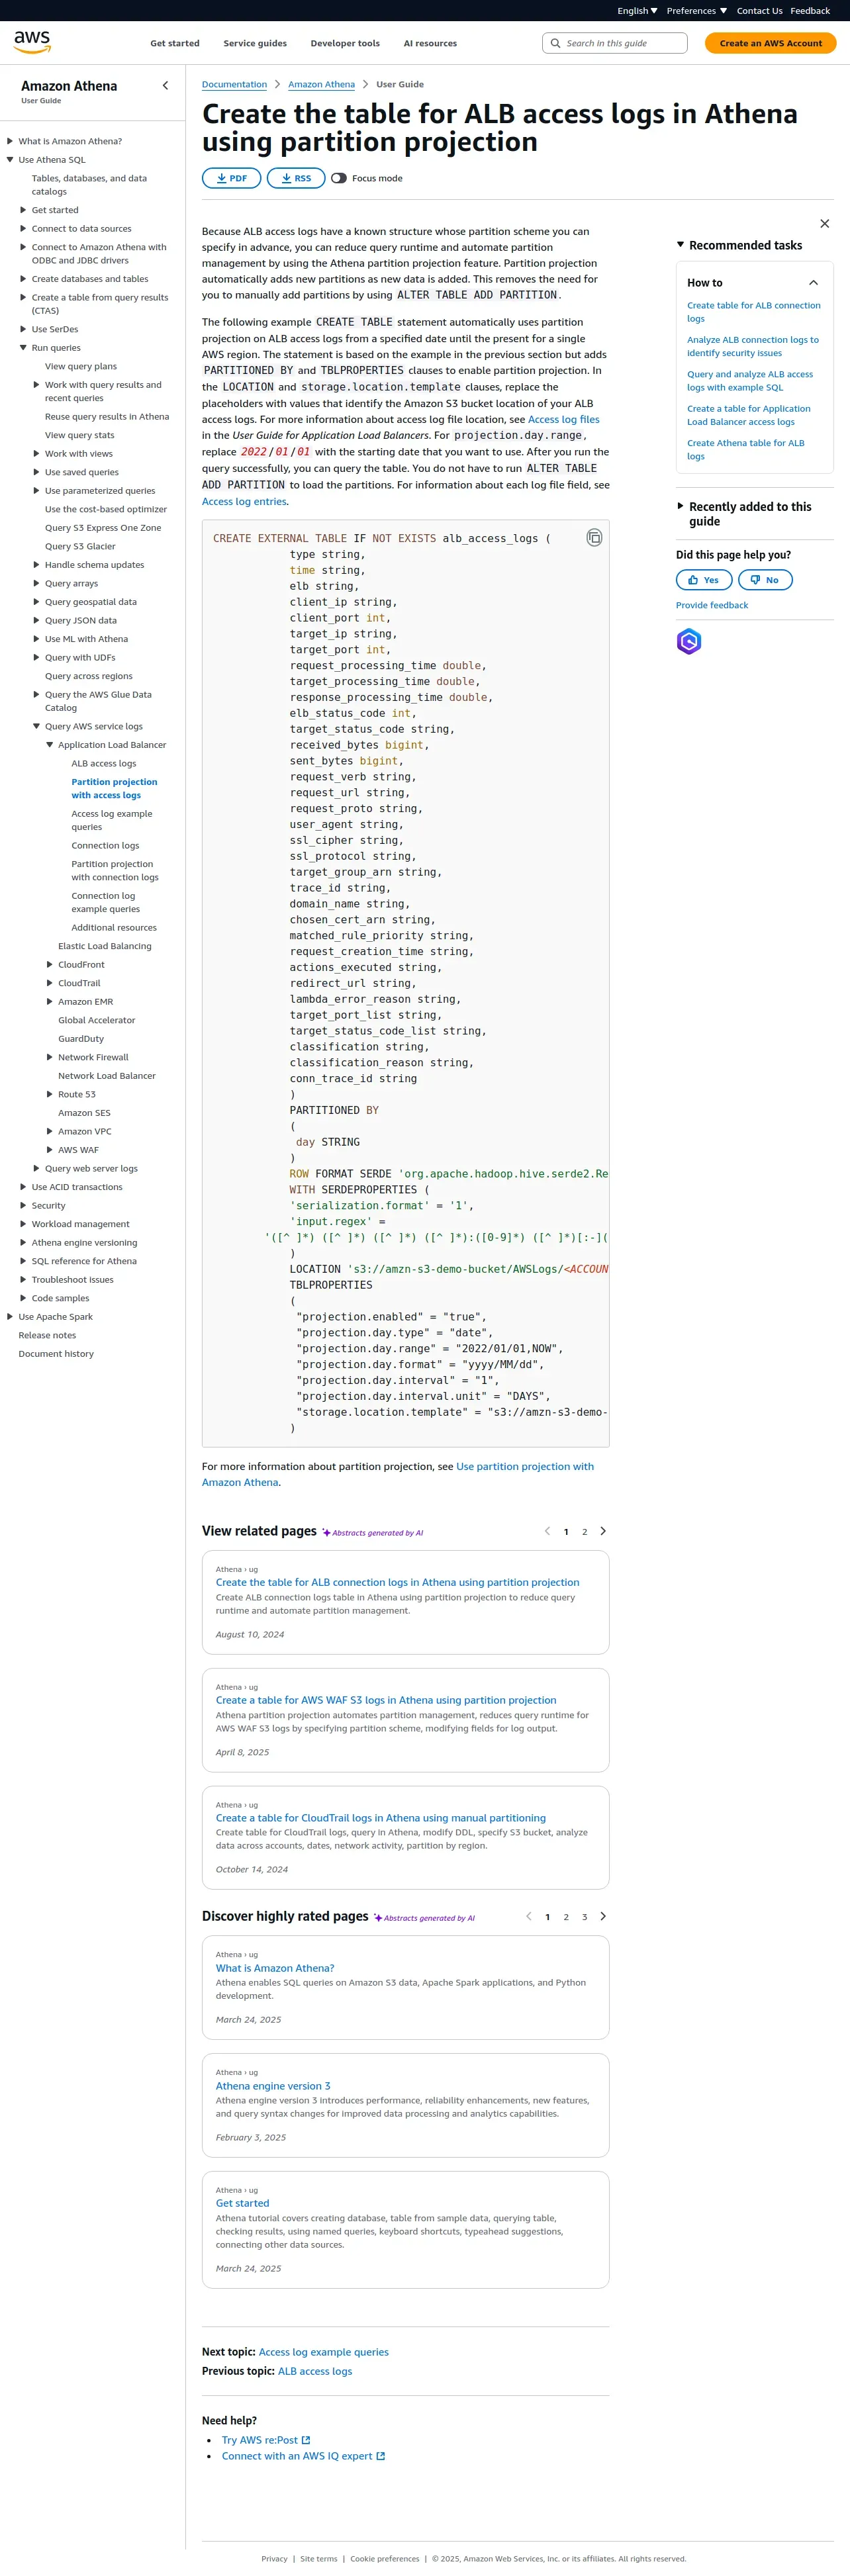The height and width of the screenshot is (2576, 850).
Task: Close the recommended tasks panel
Action: click(824, 224)
